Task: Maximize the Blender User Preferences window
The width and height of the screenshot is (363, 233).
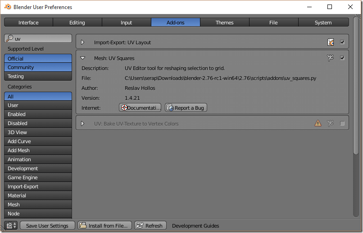Action: 330,7
